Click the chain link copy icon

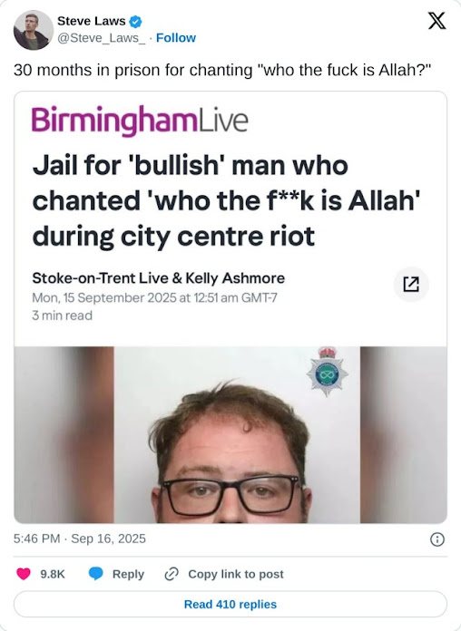pyautogui.click(x=172, y=574)
